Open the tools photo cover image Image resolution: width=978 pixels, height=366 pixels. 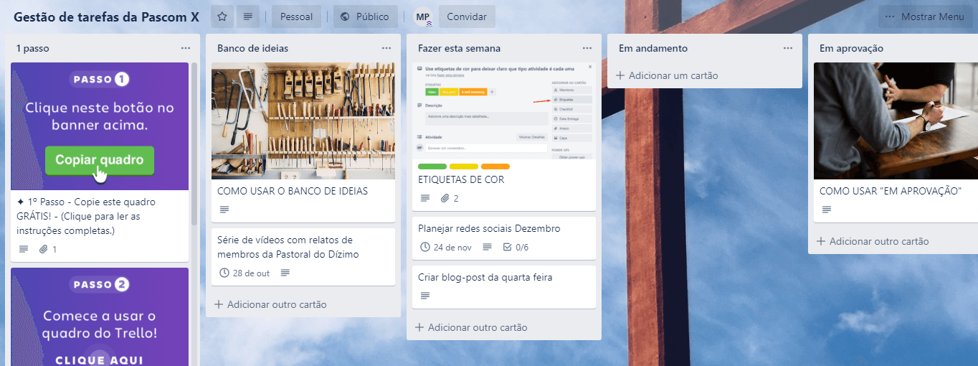[x=303, y=121]
